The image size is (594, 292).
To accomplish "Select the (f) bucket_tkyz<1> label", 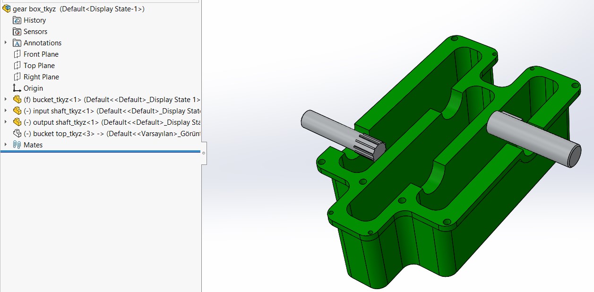I will pyautogui.click(x=112, y=100).
